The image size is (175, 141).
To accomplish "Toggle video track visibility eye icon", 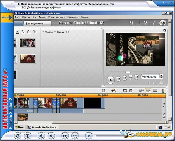I will coord(164,107).
